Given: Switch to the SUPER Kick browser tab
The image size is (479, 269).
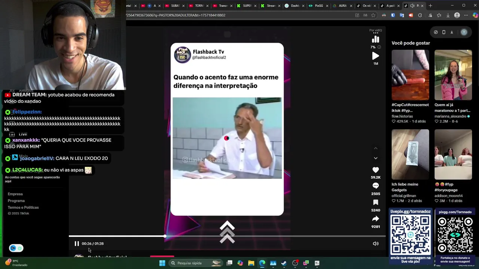Looking at the screenshot, I should 247,6.
